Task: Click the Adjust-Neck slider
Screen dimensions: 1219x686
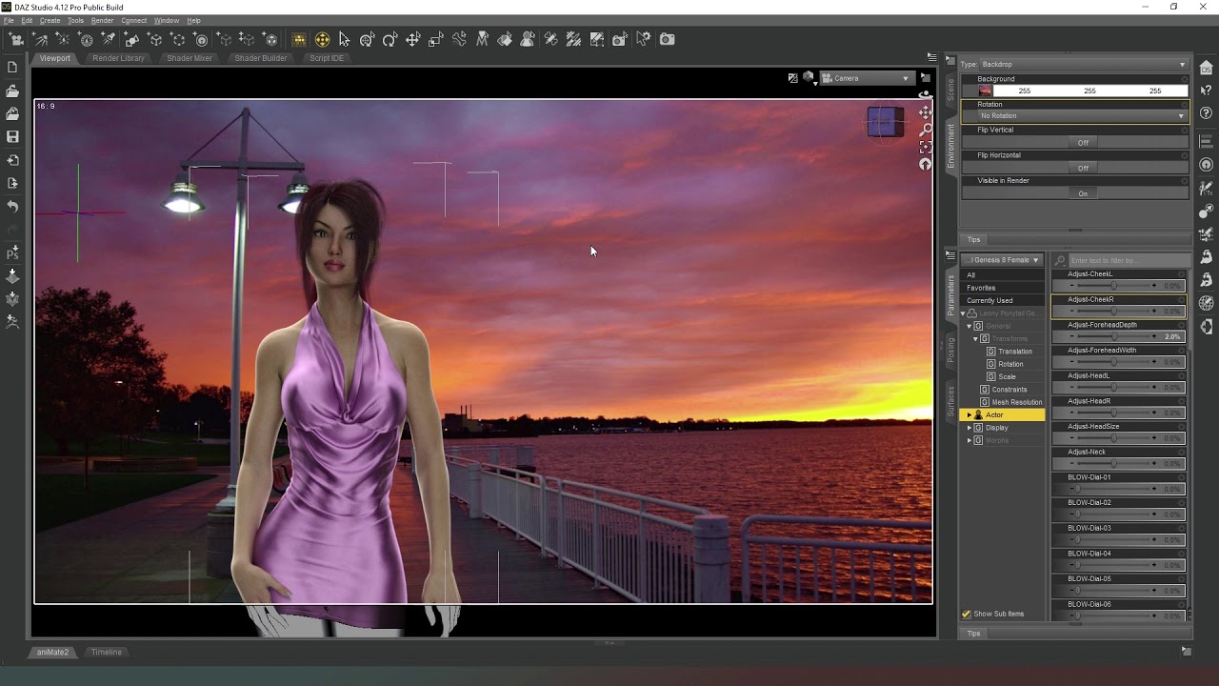Action: (1116, 464)
